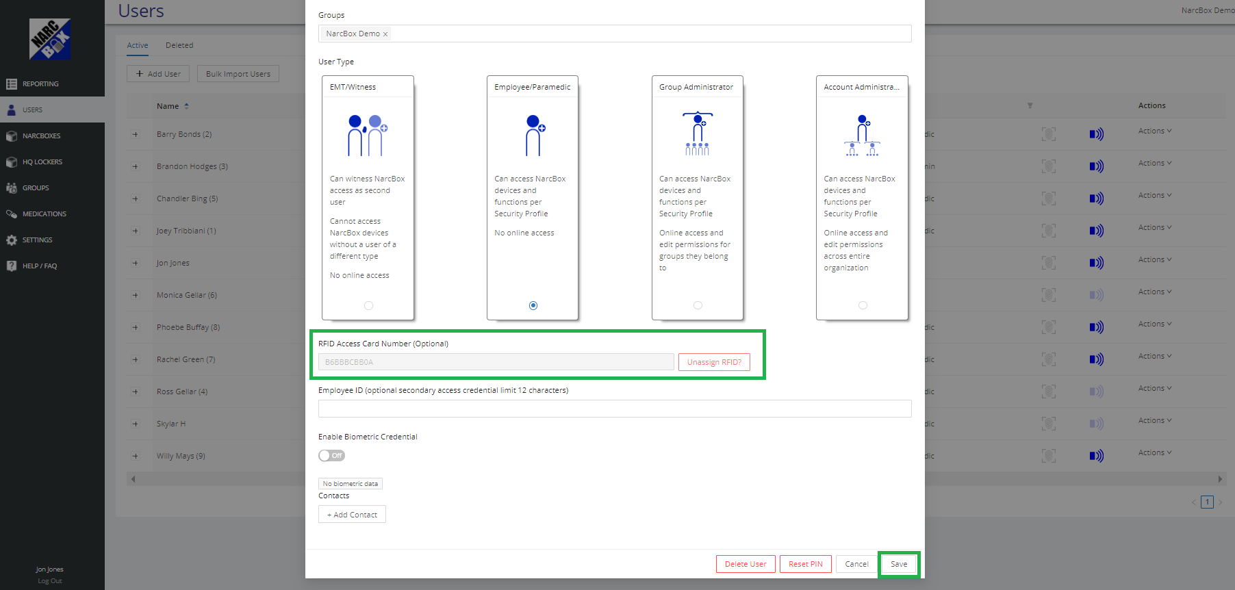Switch to the Active users tab

tap(138, 46)
